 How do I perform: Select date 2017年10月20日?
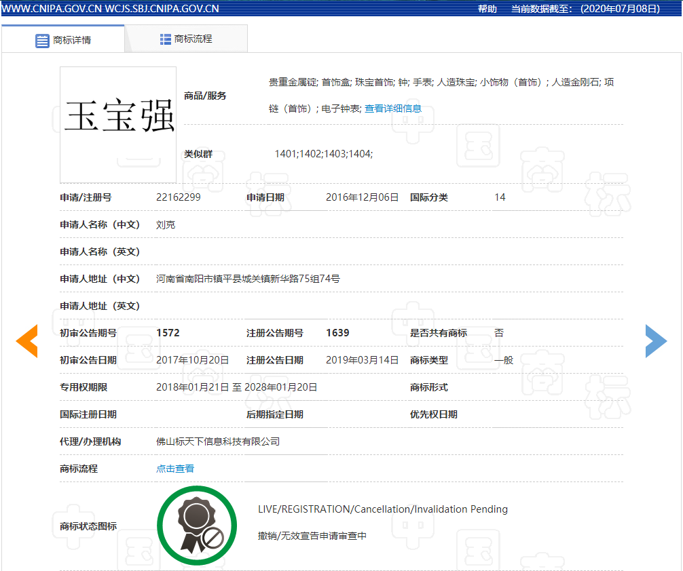[x=193, y=360]
